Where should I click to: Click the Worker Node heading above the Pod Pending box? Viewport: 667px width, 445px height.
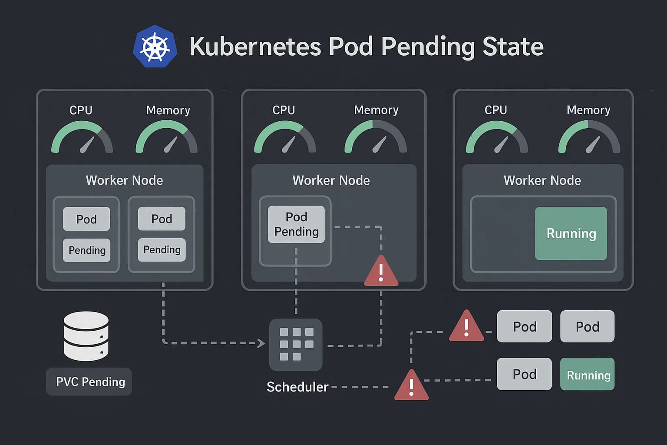tap(331, 180)
